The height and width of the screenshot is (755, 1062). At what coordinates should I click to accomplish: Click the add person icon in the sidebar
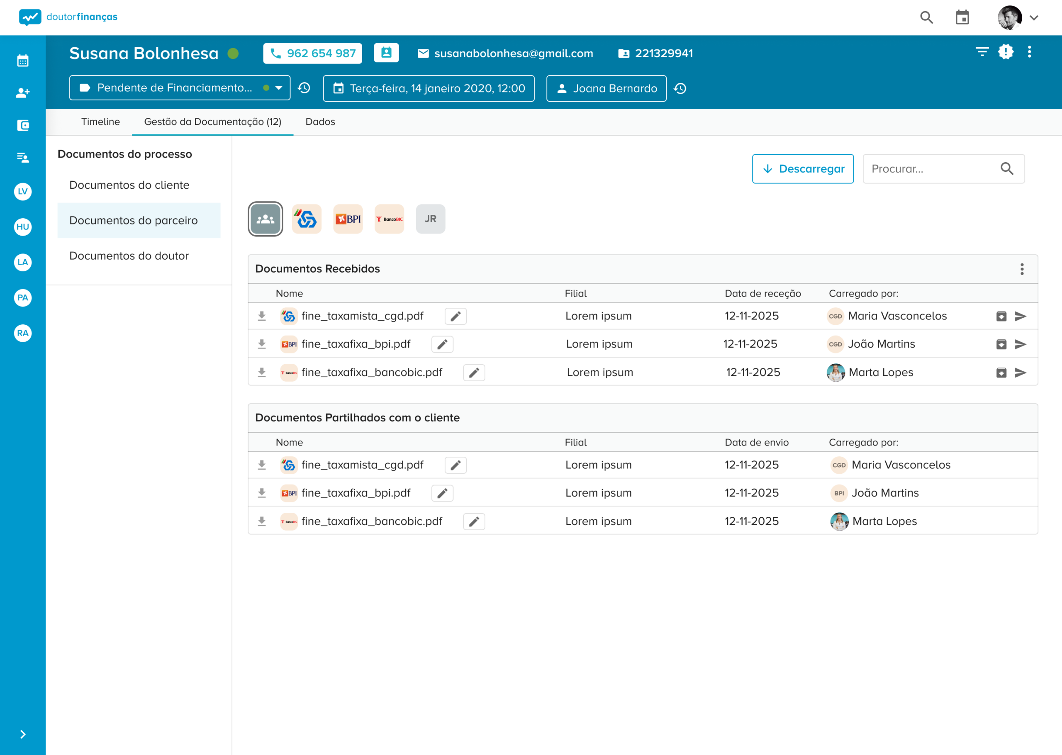click(x=23, y=93)
